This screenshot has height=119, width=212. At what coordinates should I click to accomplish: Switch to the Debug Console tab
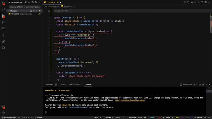pyautogui.click(x=75, y=85)
